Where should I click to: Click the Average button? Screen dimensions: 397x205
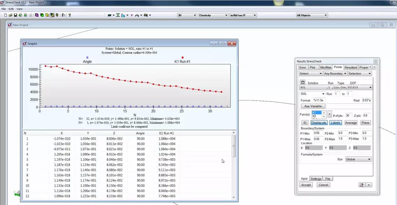351,123
